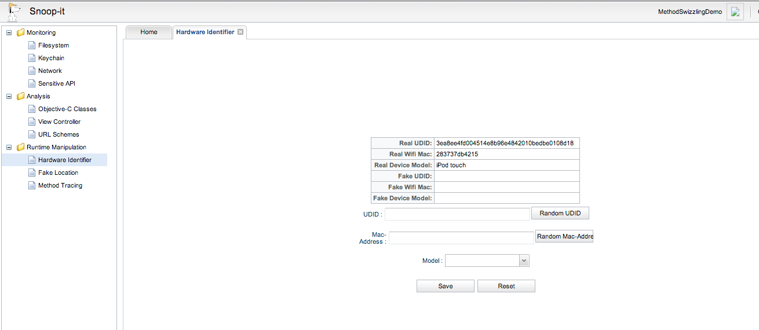The height and width of the screenshot is (330, 759).
Task: Collapse the Monitoring tree group
Action: [9, 32]
